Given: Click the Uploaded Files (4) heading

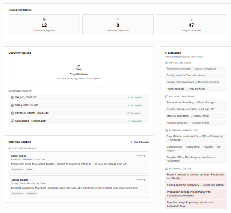Looking at the screenshot, I should point(20,91).
